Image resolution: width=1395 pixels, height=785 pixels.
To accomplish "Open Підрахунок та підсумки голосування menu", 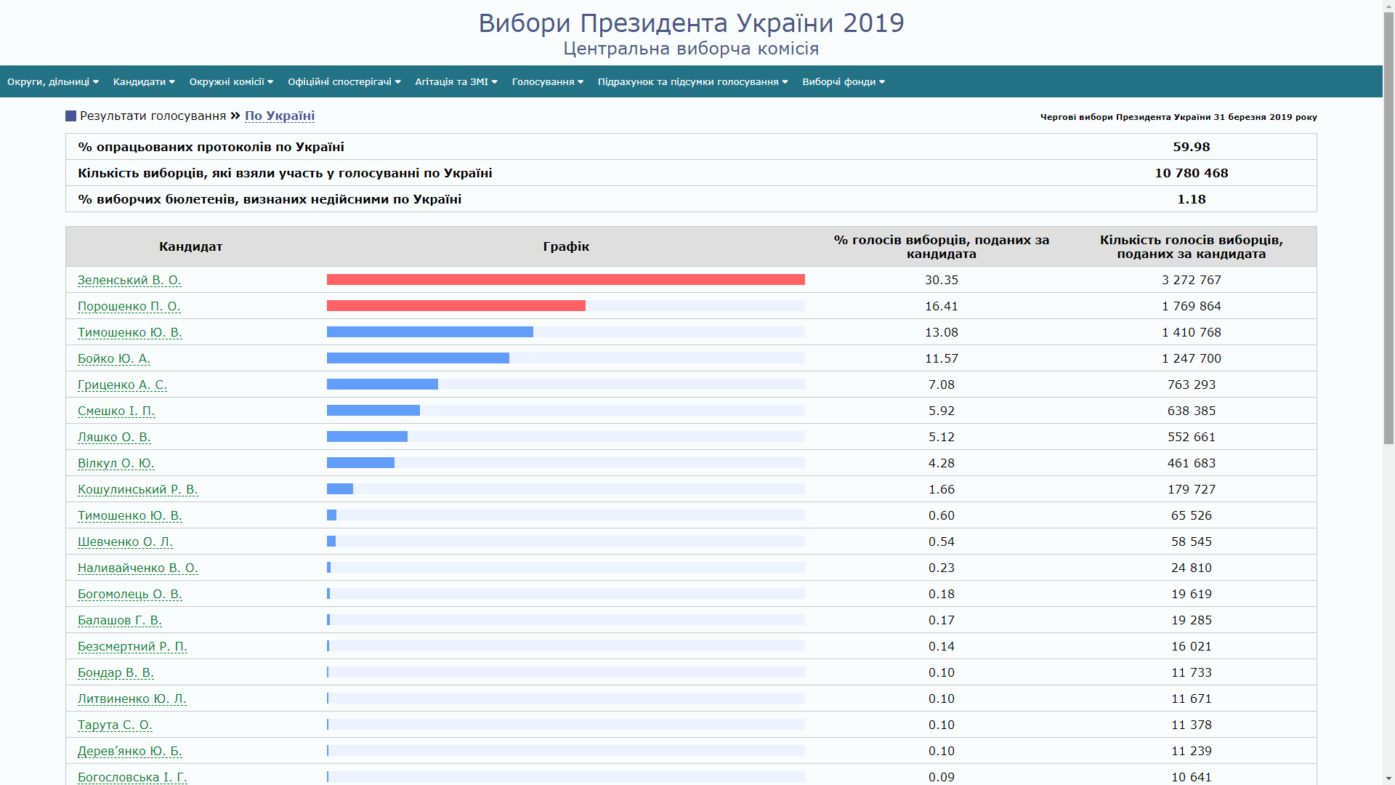I will point(692,81).
